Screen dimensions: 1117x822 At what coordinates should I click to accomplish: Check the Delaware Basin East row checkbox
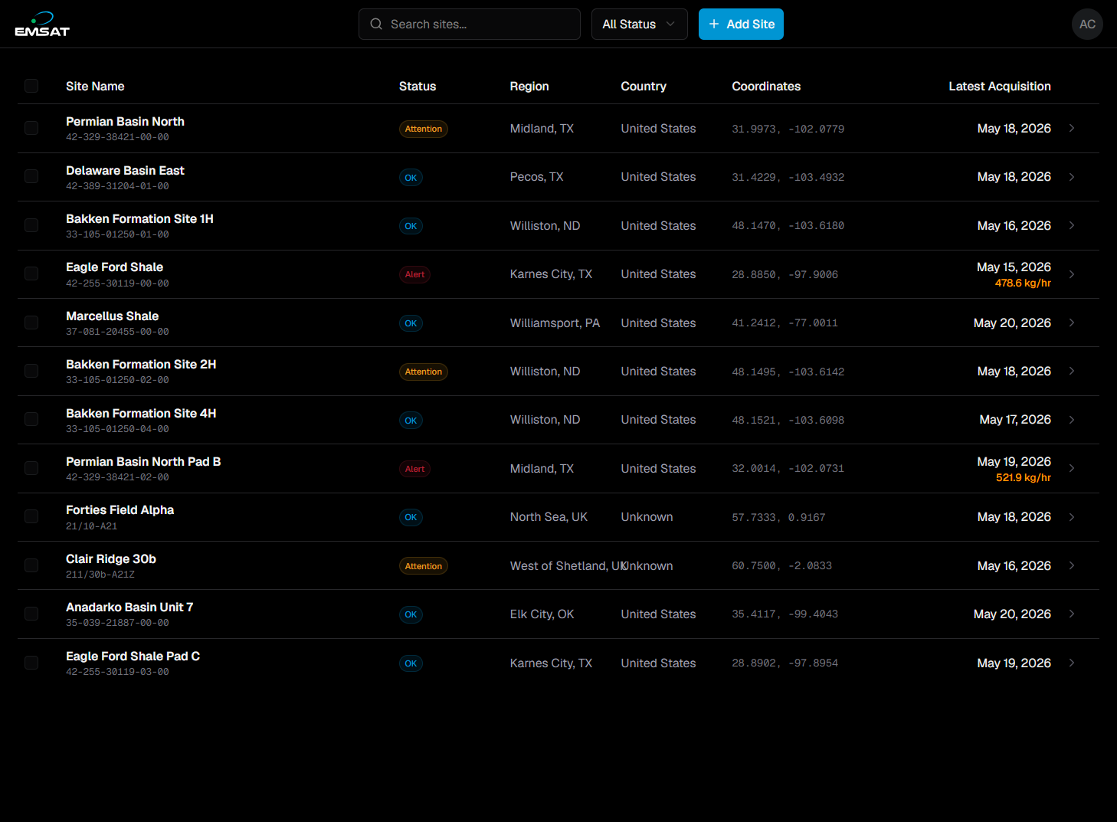(31, 176)
